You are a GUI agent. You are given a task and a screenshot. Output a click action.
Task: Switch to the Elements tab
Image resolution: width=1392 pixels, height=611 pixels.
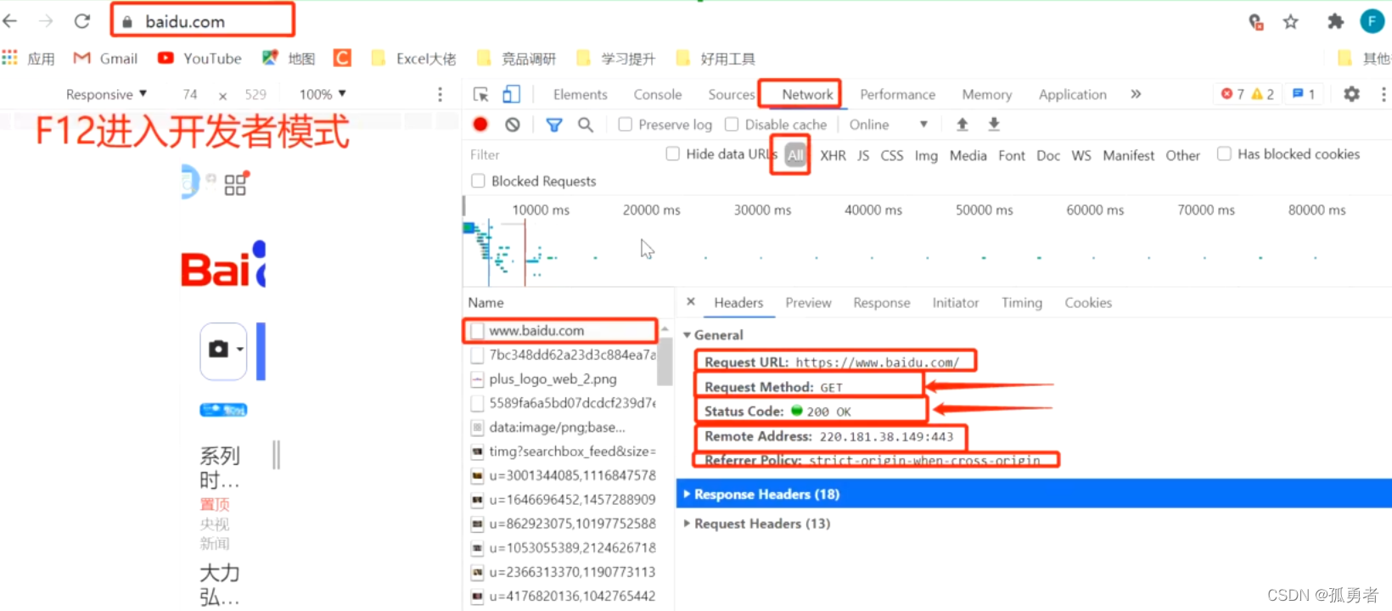[x=581, y=94]
